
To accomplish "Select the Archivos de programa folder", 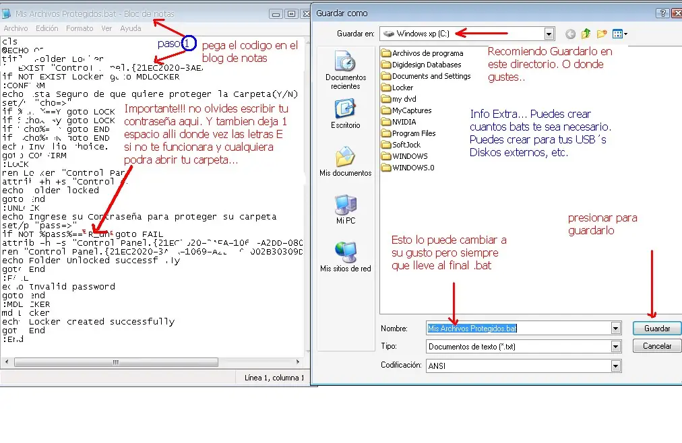I will (x=423, y=53).
